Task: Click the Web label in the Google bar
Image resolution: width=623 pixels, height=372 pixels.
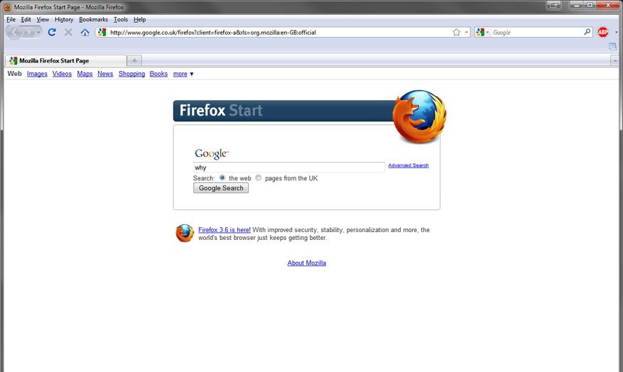Action: (x=15, y=74)
